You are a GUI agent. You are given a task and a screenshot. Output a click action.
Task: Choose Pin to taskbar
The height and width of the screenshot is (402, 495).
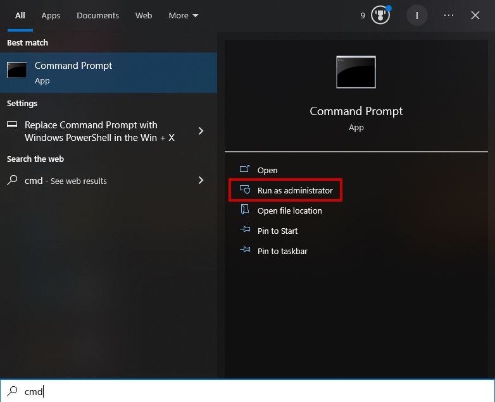coord(282,251)
